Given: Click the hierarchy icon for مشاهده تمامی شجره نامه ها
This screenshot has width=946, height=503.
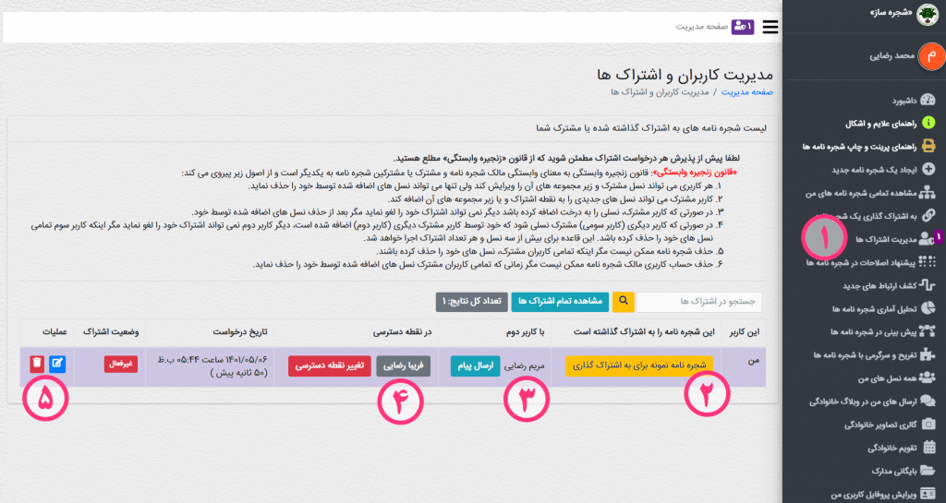Looking at the screenshot, I should [x=928, y=193].
